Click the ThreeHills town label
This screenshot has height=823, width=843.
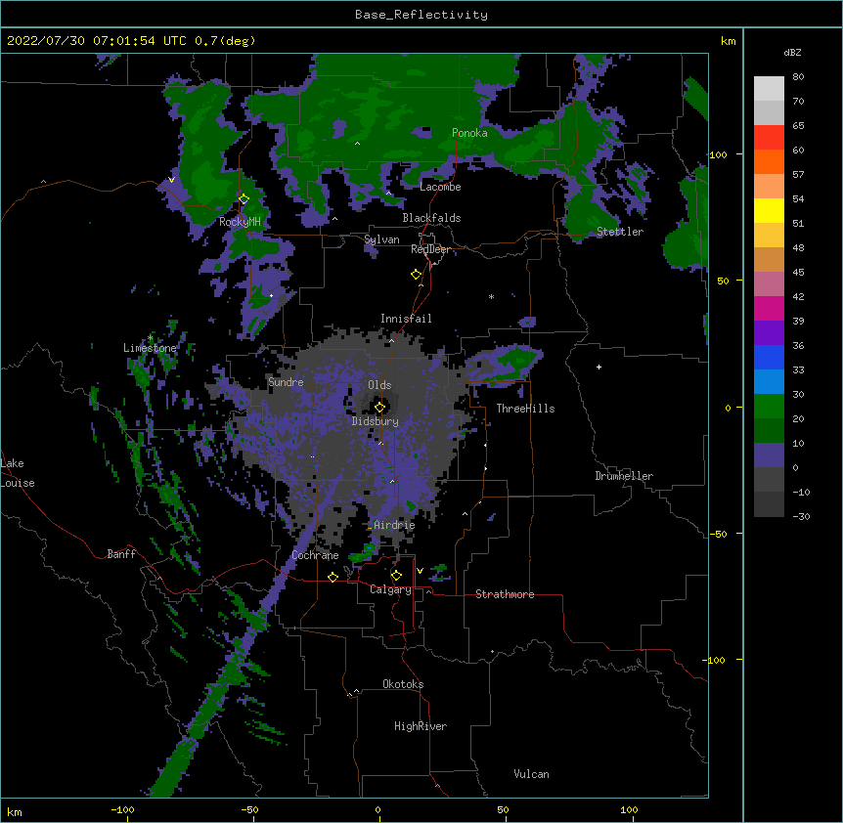click(525, 409)
